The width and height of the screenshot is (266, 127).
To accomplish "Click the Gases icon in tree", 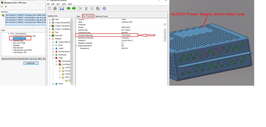I will 56,45.
